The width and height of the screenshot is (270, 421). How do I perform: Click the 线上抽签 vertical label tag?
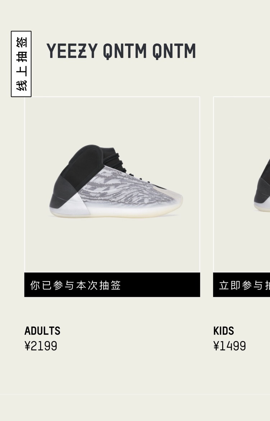click(x=21, y=64)
